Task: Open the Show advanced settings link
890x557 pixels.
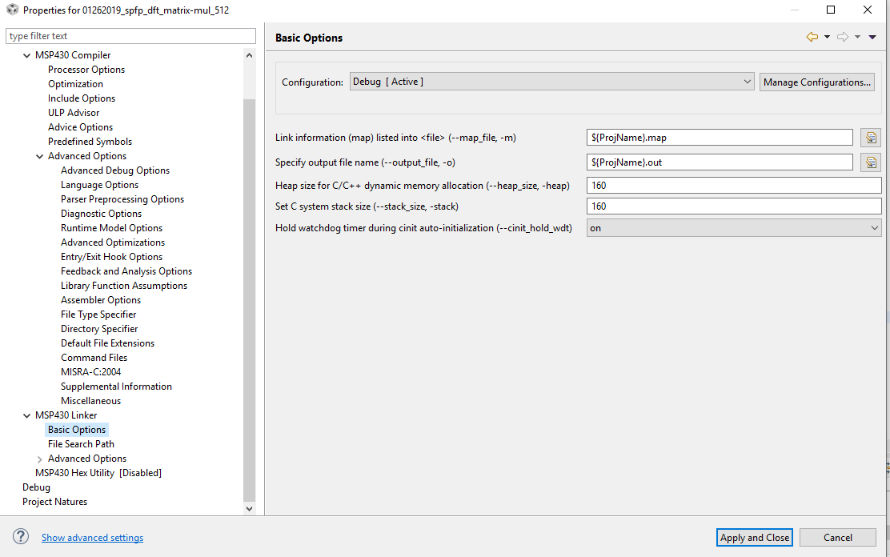Action: [x=92, y=537]
